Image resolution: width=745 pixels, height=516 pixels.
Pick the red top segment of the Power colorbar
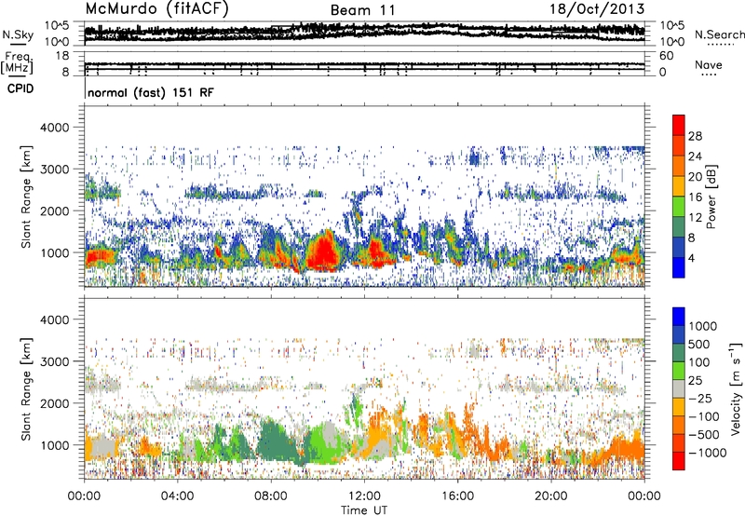(x=679, y=126)
